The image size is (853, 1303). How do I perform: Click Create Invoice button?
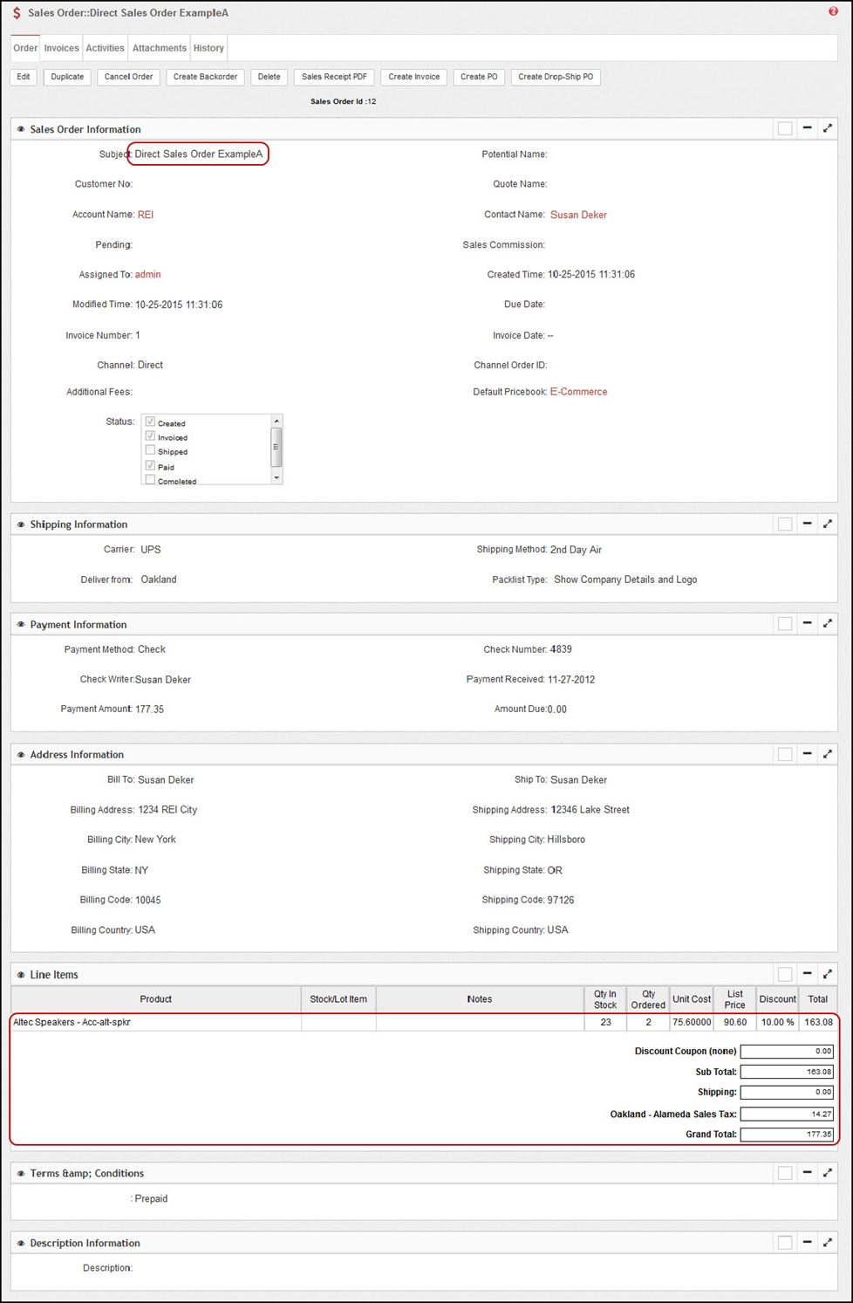pos(414,77)
